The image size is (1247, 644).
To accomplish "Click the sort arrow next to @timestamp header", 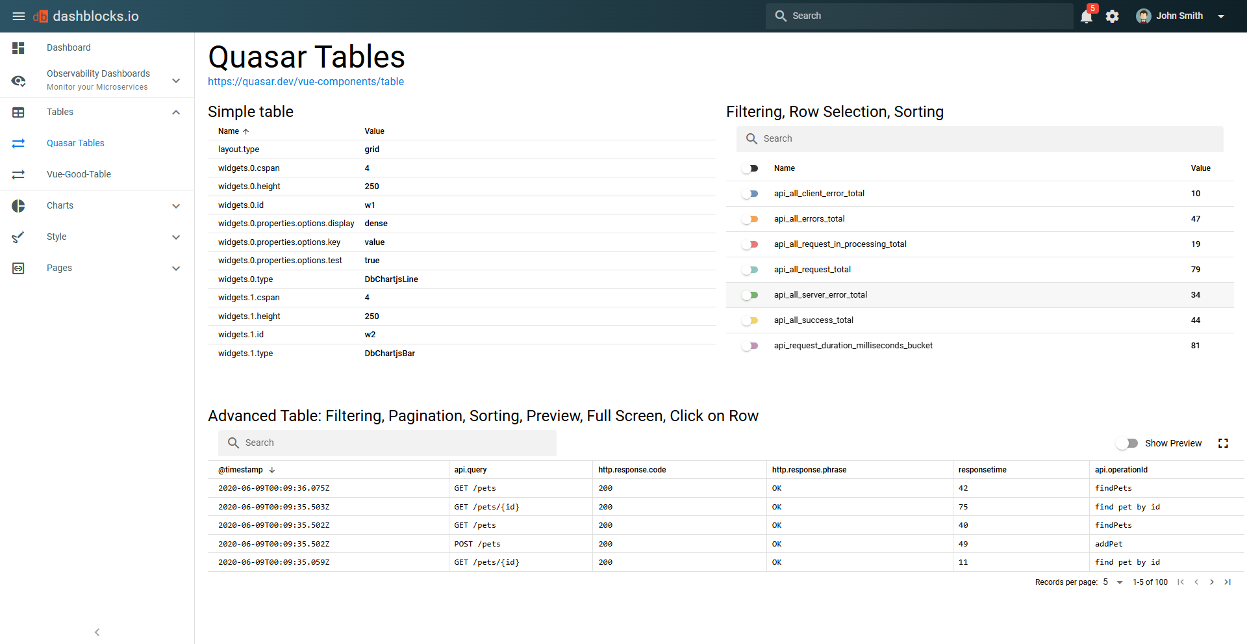I will click(272, 470).
